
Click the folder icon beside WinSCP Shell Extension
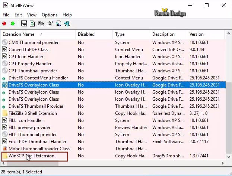(5, 155)
